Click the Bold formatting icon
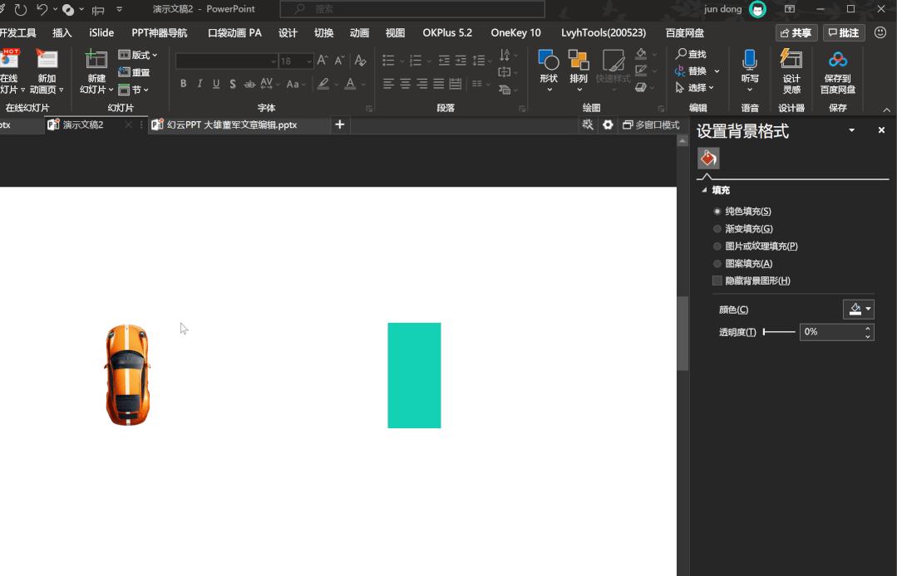 [183, 84]
